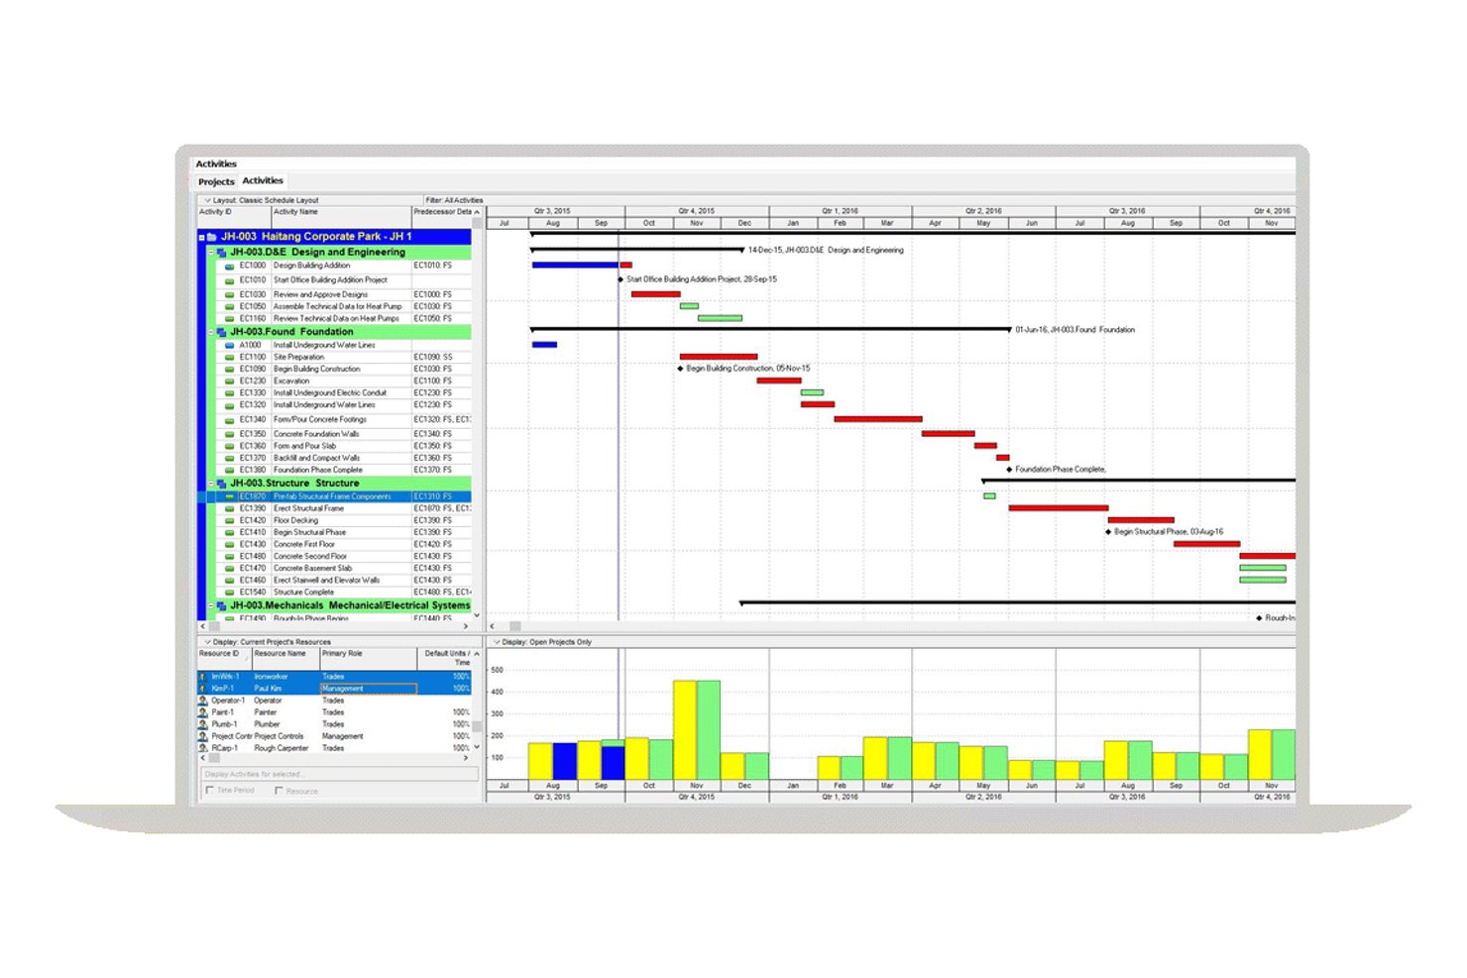
Task: Click the WBS icon for Design and Engineering
Action: 222,253
